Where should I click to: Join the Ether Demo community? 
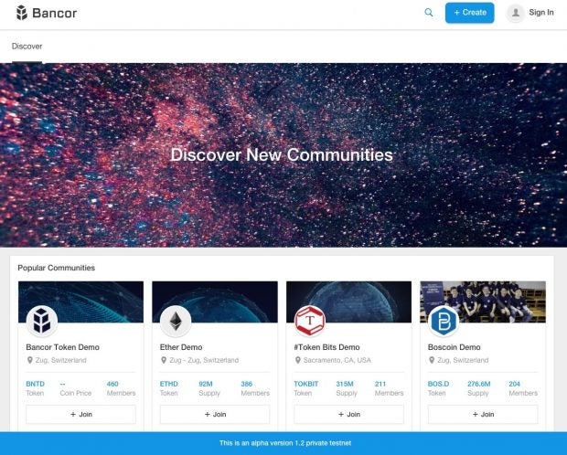click(x=215, y=414)
